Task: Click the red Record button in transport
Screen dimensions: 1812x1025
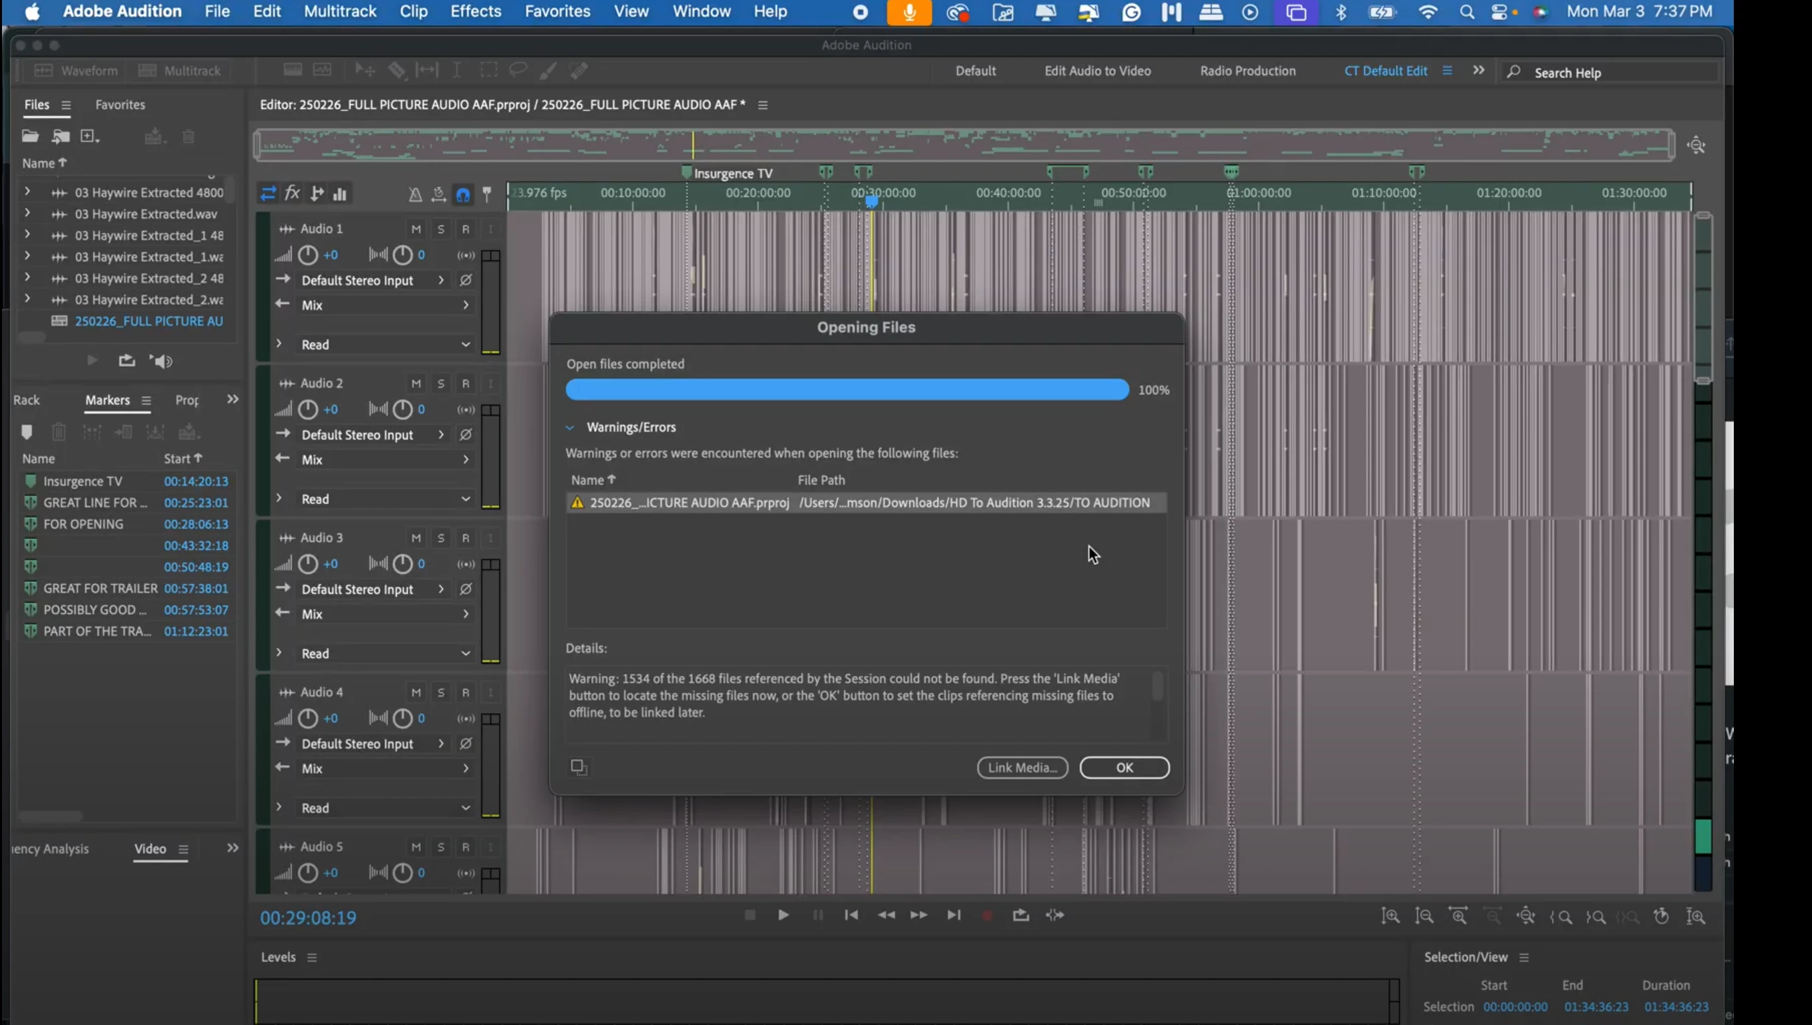Action: coord(987,915)
